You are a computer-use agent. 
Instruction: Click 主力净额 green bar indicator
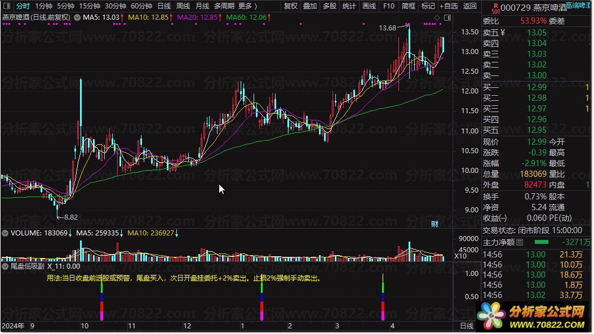(542, 242)
